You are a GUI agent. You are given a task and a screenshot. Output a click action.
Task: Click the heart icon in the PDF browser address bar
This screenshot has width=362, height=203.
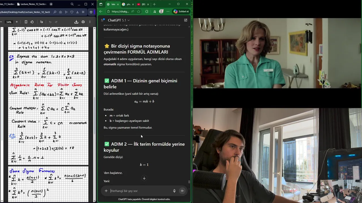pyautogui.click(x=72, y=12)
